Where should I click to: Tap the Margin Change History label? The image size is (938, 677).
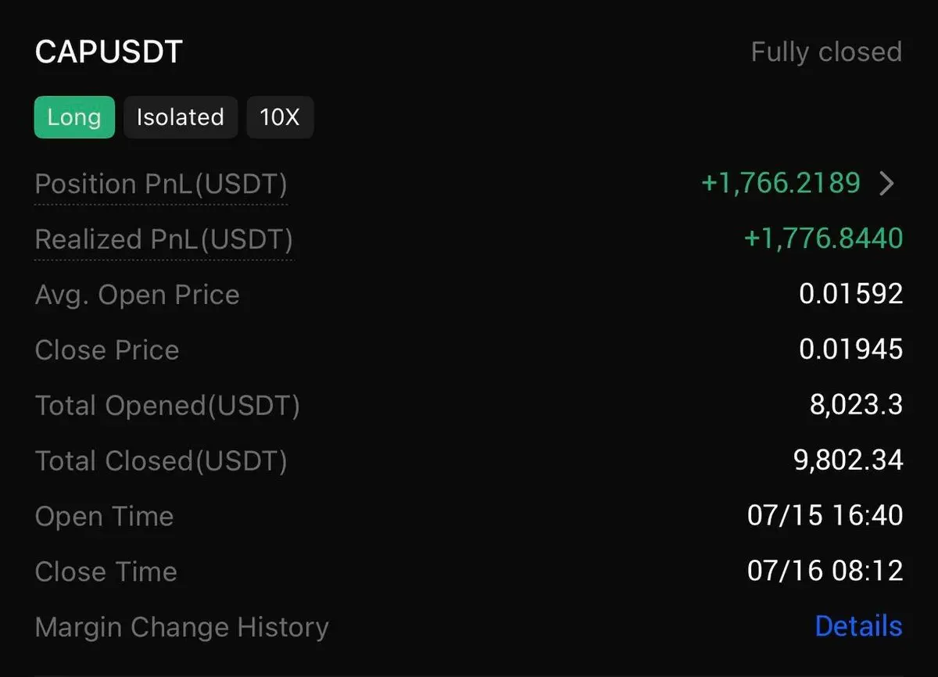pos(181,627)
